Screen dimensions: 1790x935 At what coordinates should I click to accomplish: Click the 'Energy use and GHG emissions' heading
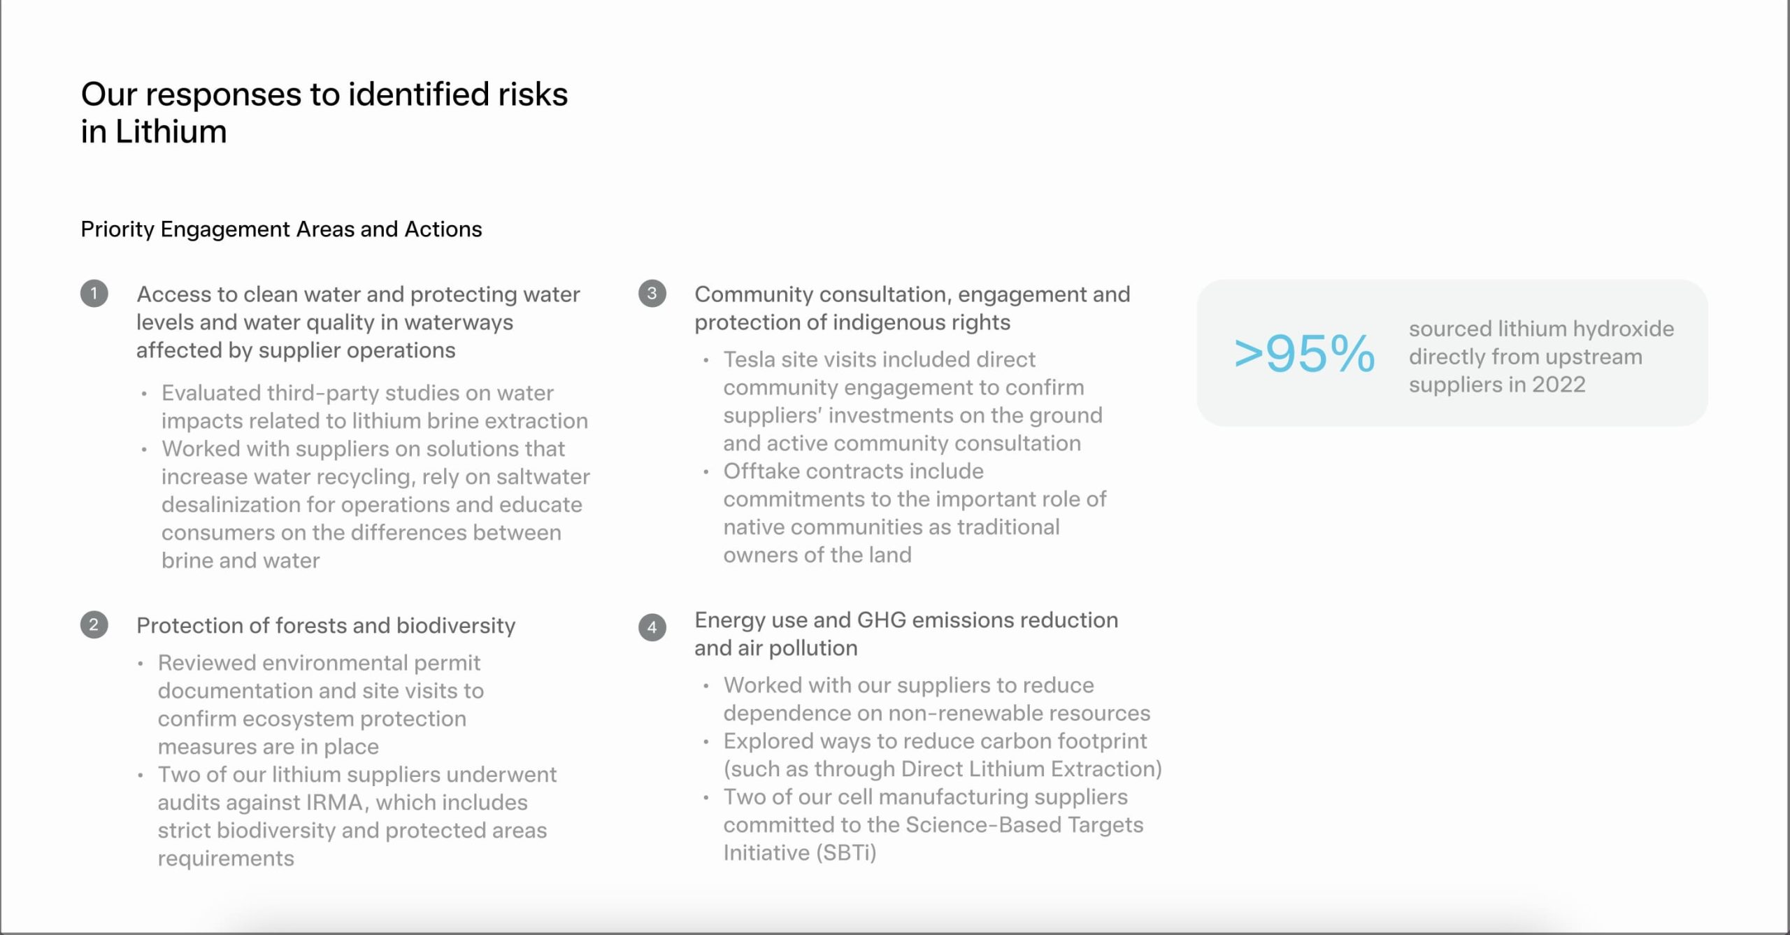(906, 634)
